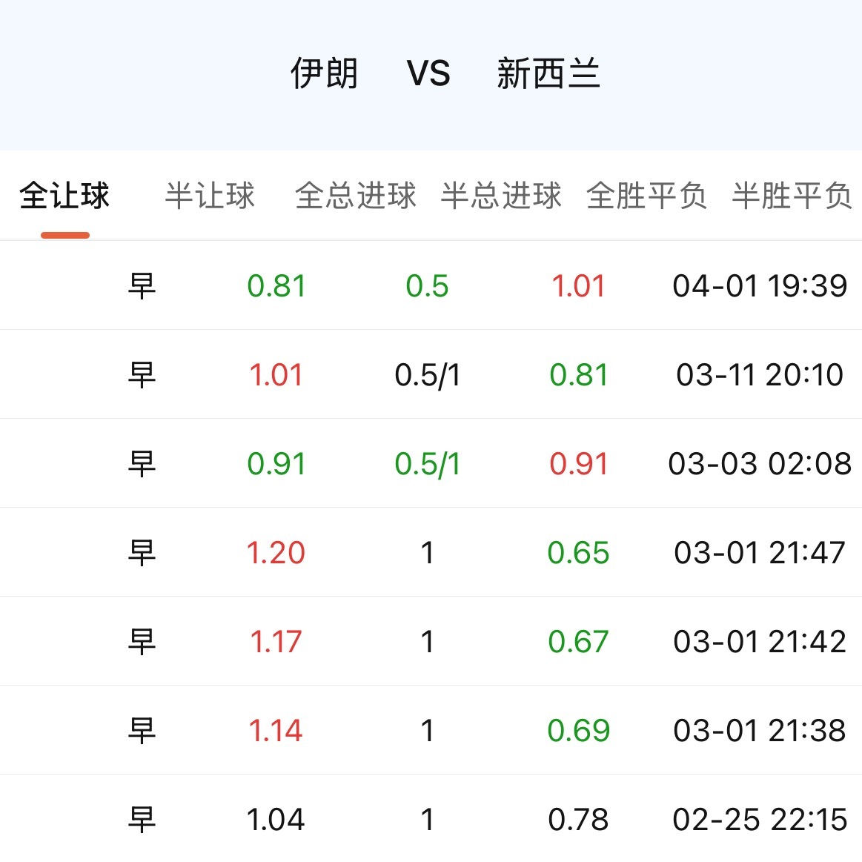Click odds 0.81 in 03-11 20:10 row
The image size is (862, 862).
pyautogui.click(x=578, y=375)
